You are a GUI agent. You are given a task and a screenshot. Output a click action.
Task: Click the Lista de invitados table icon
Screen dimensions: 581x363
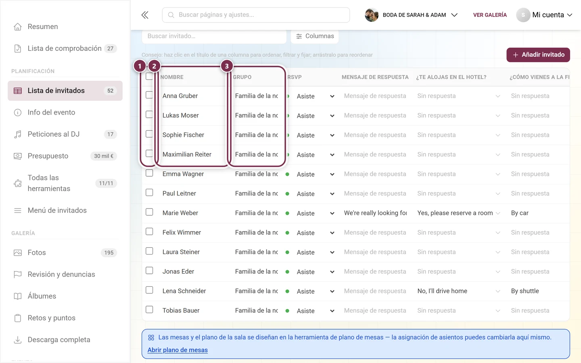tap(18, 91)
